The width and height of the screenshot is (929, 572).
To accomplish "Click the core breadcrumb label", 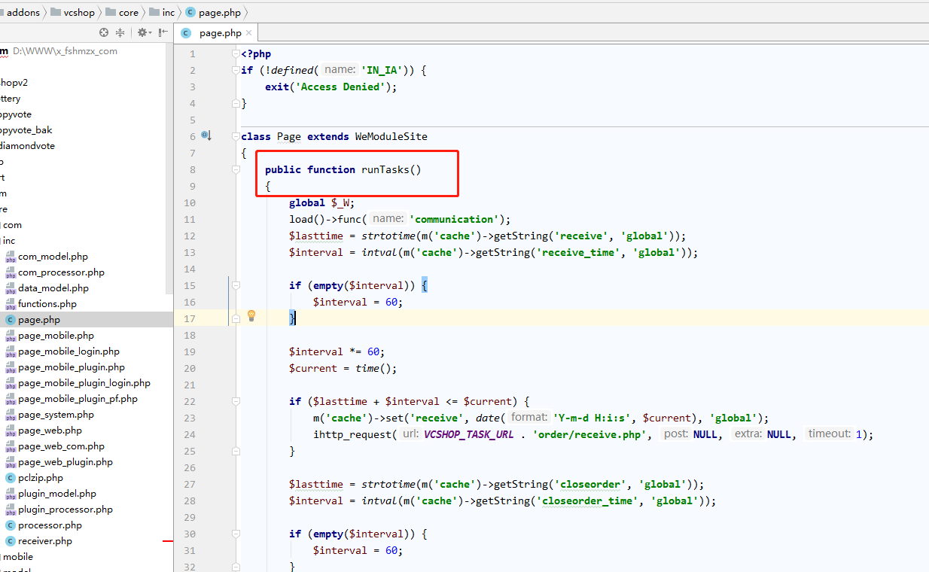I will [129, 12].
